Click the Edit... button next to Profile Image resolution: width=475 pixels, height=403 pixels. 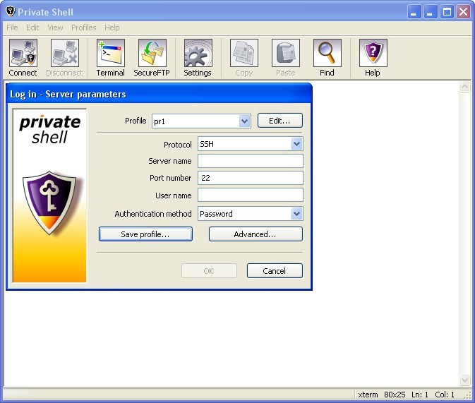[x=280, y=121]
